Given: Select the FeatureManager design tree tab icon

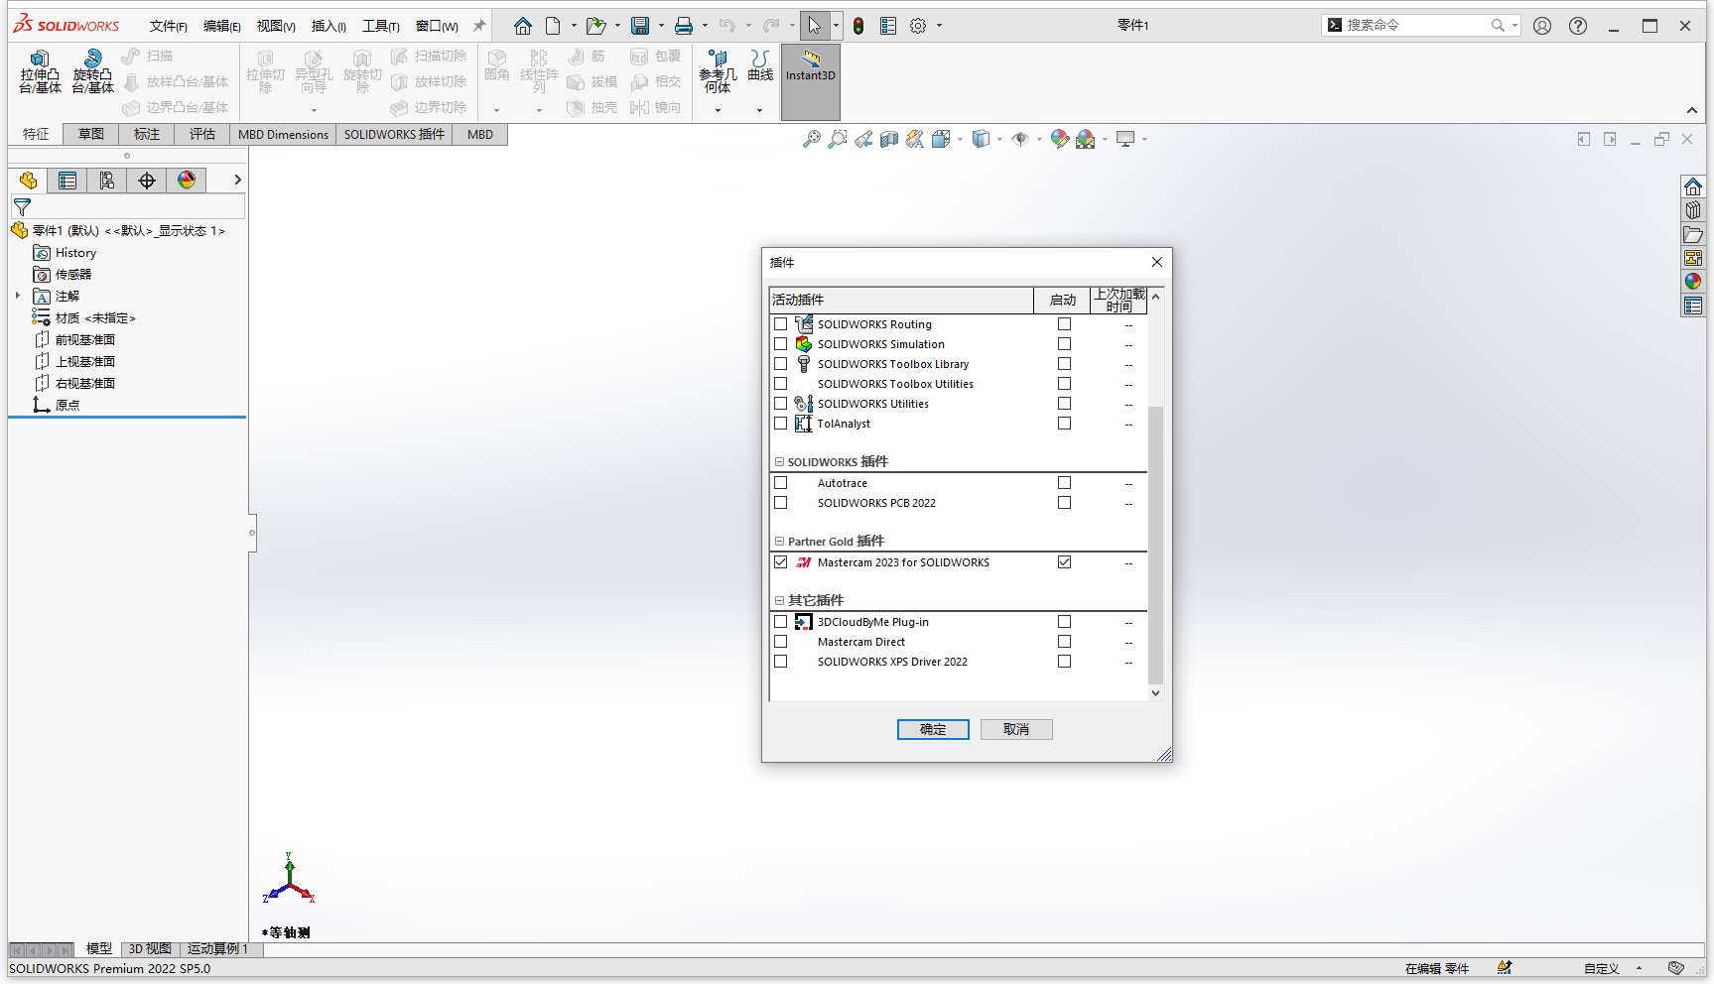Looking at the screenshot, I should pyautogui.click(x=28, y=180).
